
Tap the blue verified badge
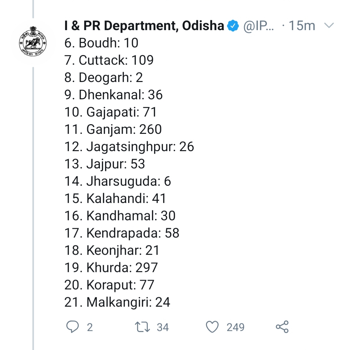tap(233, 26)
